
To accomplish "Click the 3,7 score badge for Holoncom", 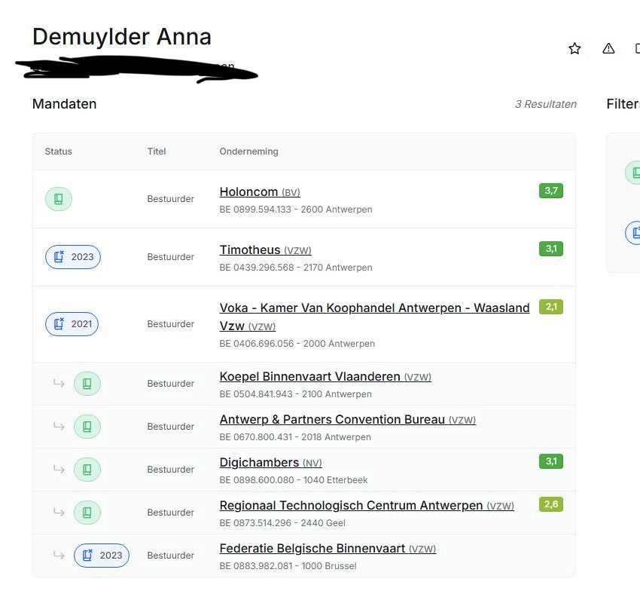I will [551, 191].
